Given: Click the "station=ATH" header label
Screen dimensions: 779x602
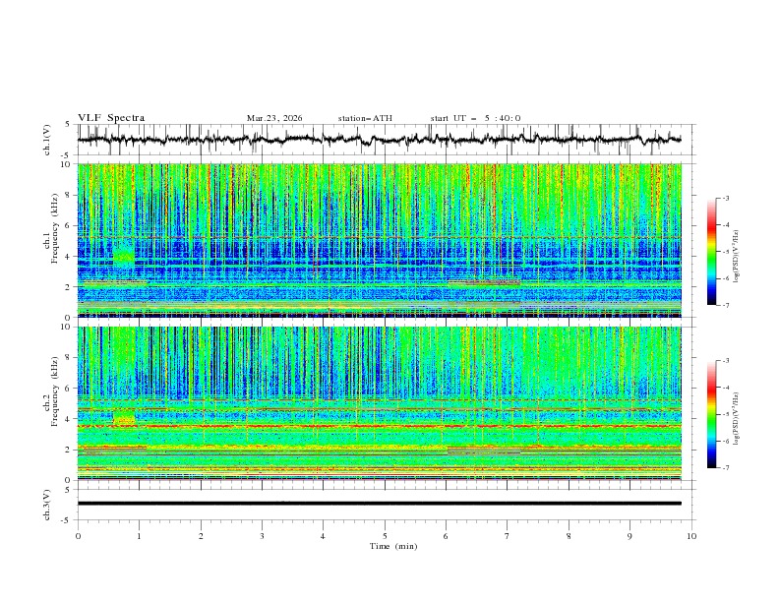Looking at the screenshot, I should pos(365,118).
